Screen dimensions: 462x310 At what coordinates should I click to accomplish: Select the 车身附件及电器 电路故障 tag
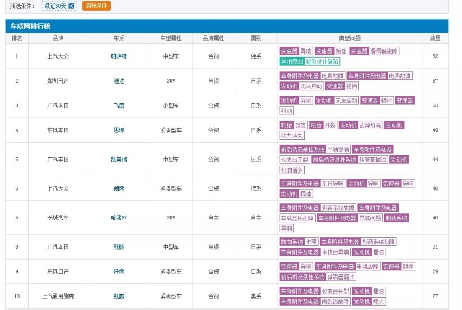(380, 76)
